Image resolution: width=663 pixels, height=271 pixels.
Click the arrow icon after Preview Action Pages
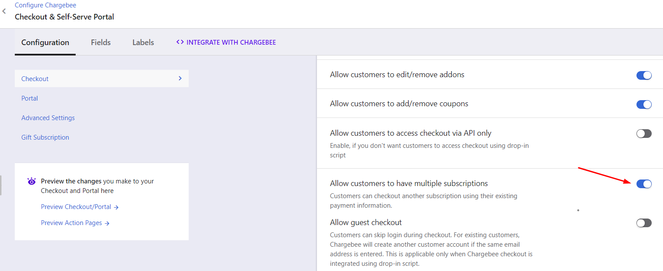point(107,223)
